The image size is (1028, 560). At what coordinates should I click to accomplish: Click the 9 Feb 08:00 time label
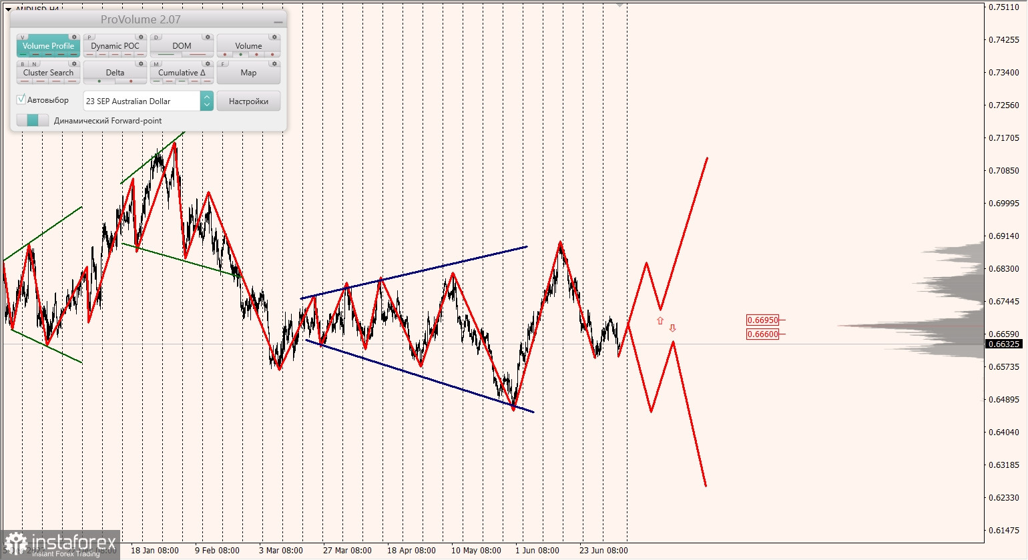click(217, 551)
